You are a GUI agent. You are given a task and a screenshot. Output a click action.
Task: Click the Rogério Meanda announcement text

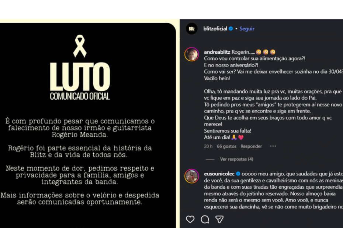[x=80, y=128]
